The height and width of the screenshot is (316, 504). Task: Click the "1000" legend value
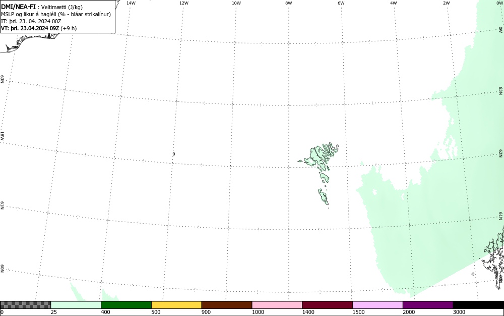258,312
